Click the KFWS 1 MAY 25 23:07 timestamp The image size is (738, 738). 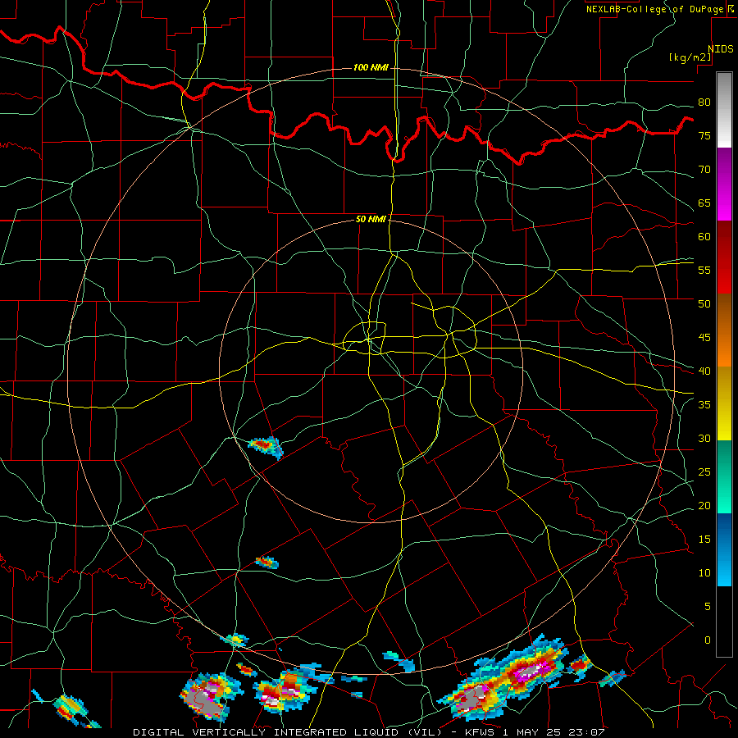(x=535, y=732)
